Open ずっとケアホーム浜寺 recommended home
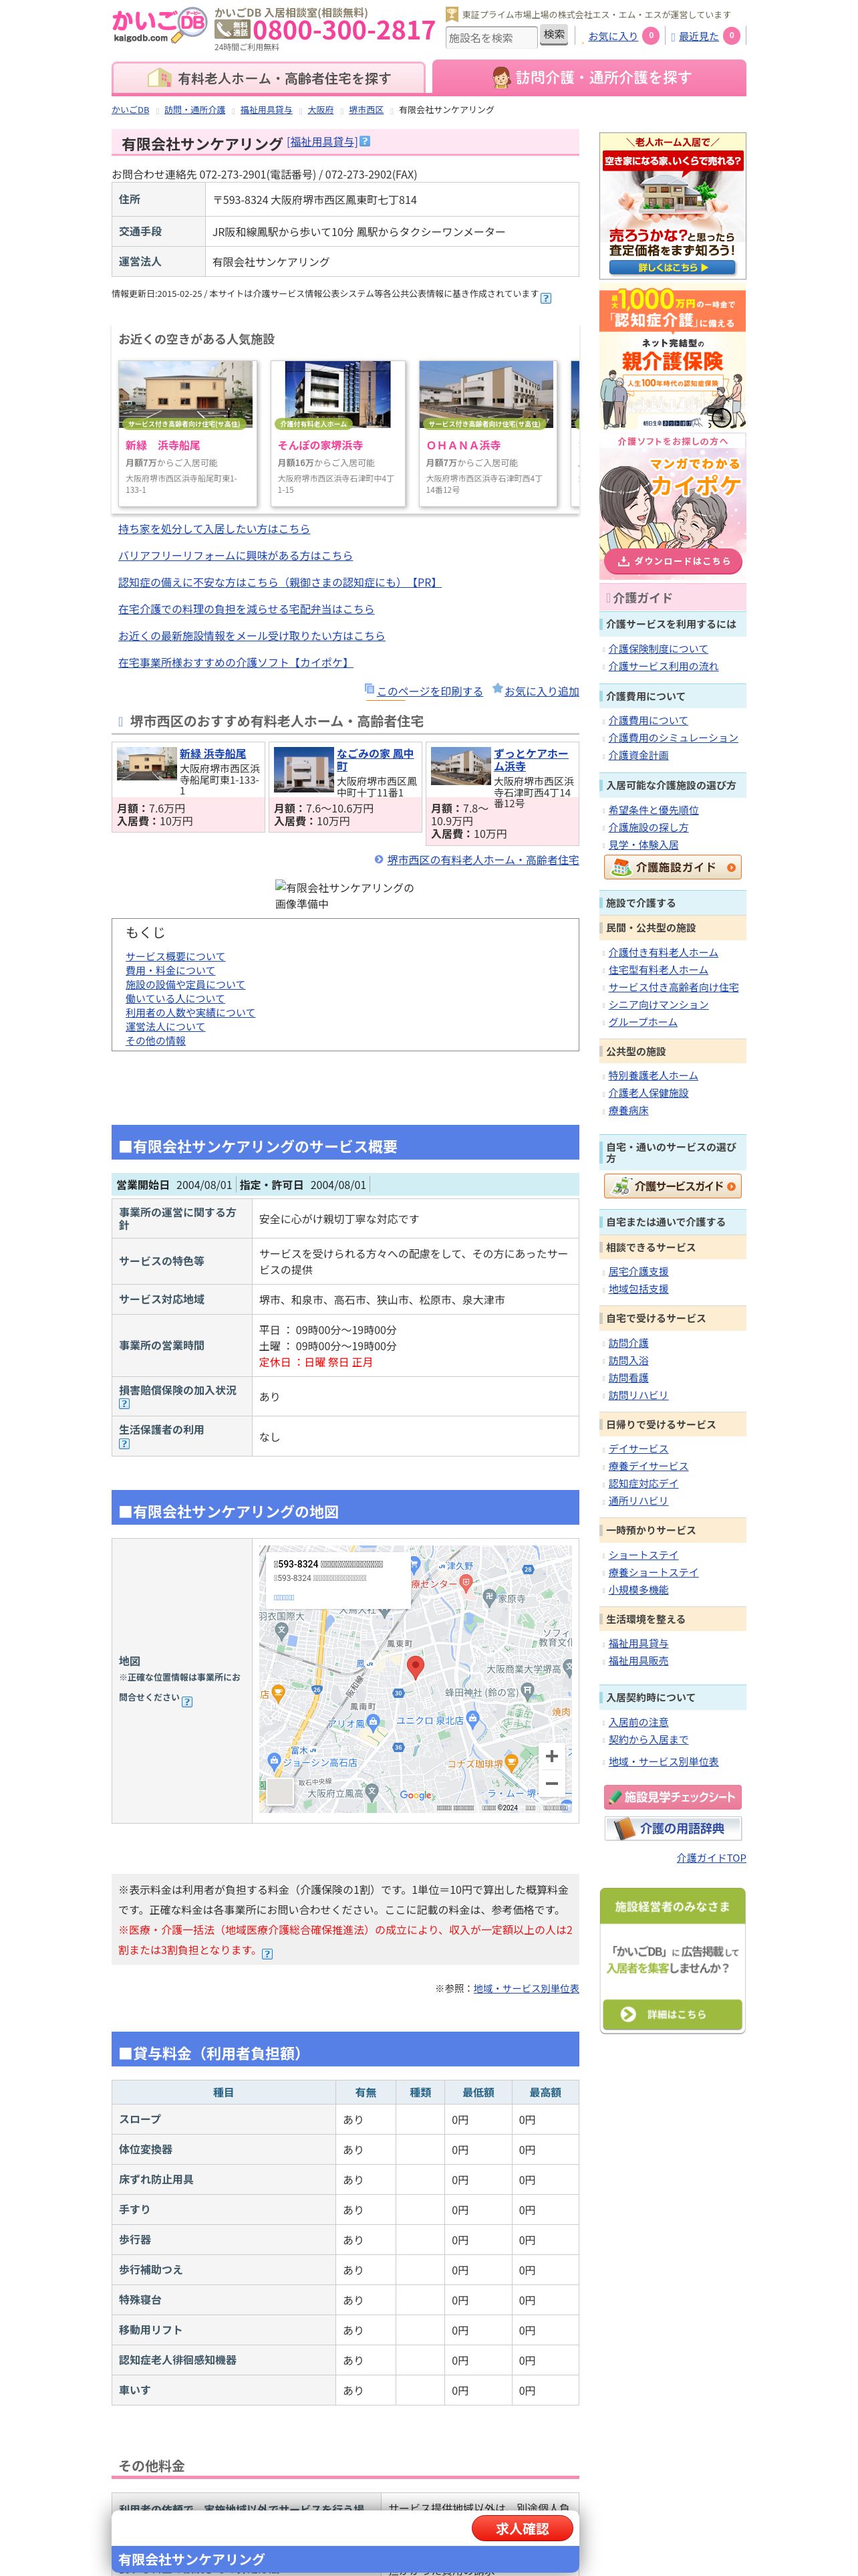 pos(531,760)
